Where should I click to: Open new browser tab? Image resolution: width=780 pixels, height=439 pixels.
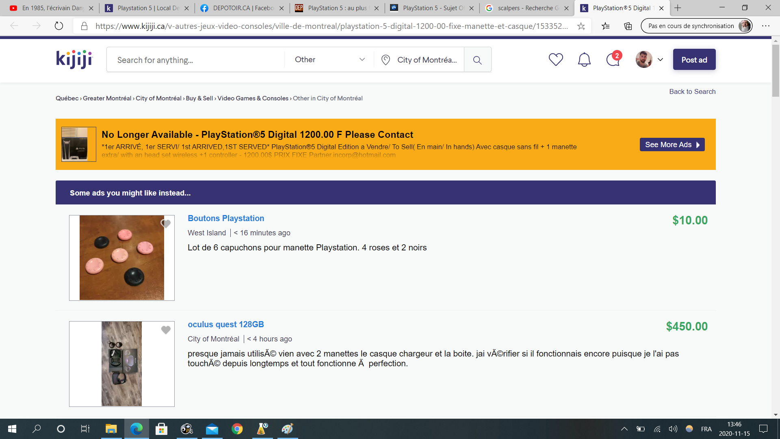pos(678,8)
